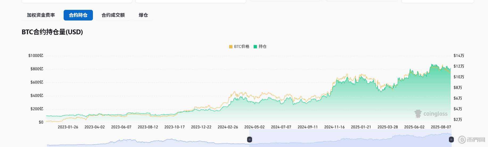Click the yellow BTC价格 legend swatch
The image size is (488, 147).
pos(231,47)
